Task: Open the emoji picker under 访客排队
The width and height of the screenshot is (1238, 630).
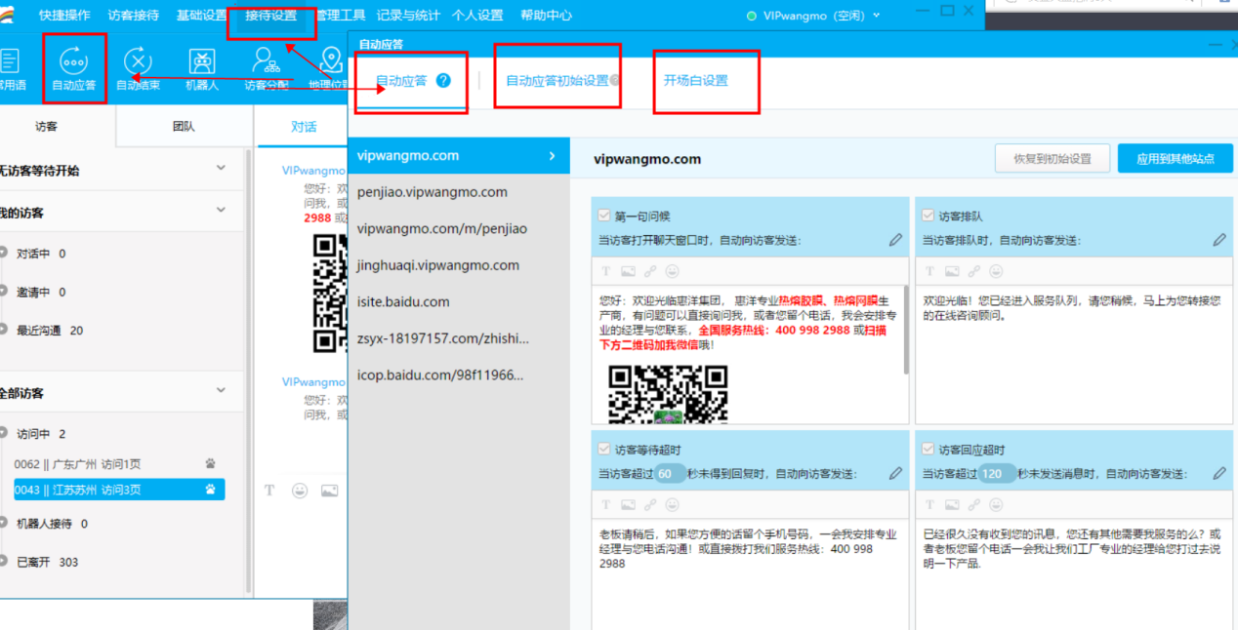Action: pos(996,271)
